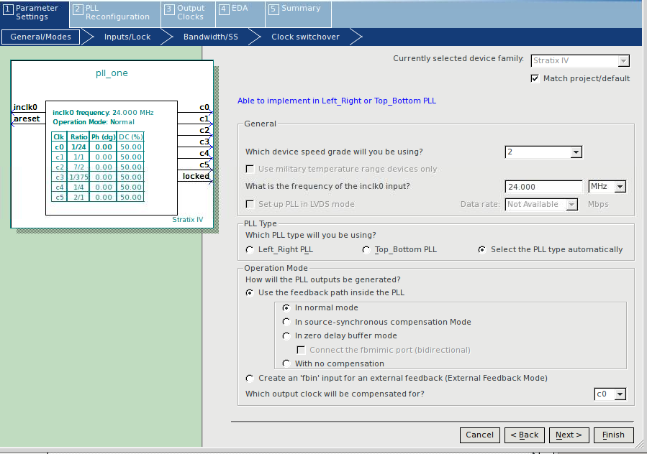The height and width of the screenshot is (454, 647).
Task: Select zero delay buffer mode
Action: click(286, 335)
